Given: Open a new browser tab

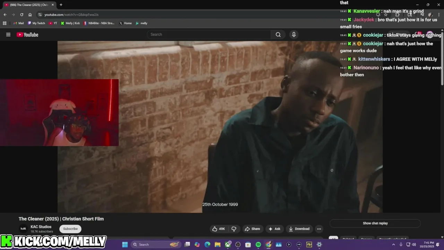Looking at the screenshot, I should click(61, 5).
